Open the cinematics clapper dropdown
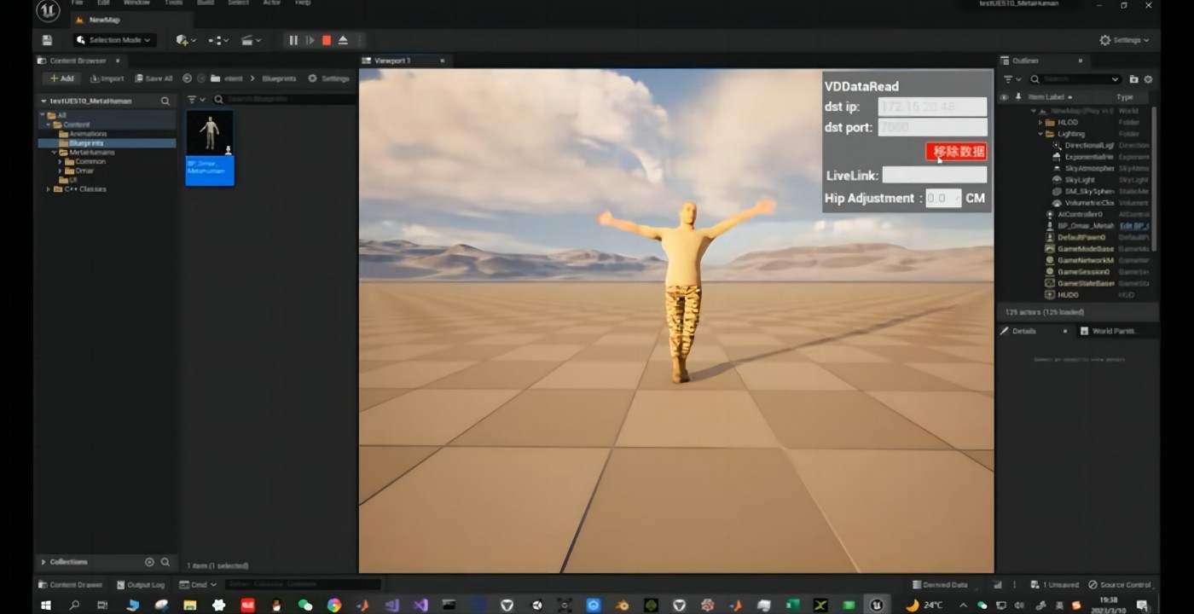 (x=249, y=40)
